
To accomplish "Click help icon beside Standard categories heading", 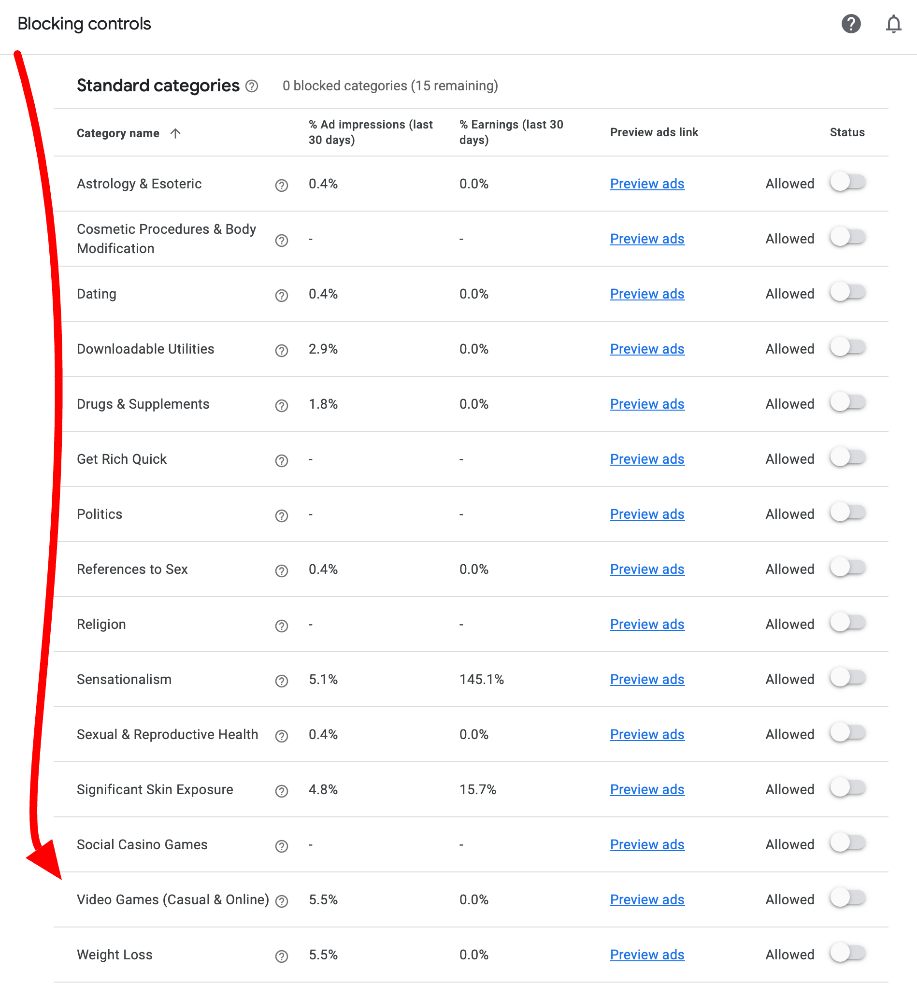I will 252,86.
